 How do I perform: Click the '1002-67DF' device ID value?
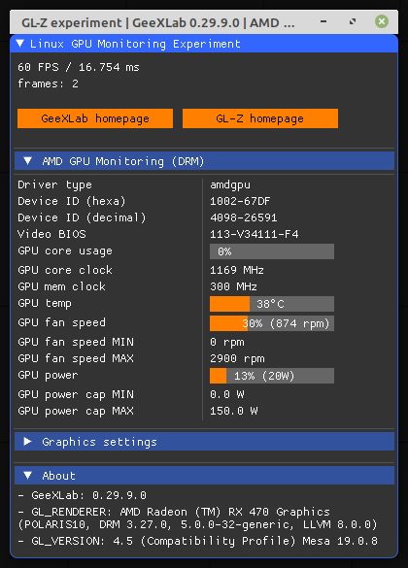pyautogui.click(x=240, y=201)
